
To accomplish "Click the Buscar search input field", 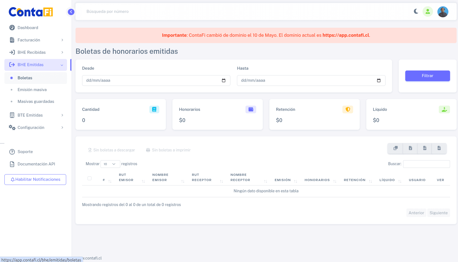I will [426, 164].
